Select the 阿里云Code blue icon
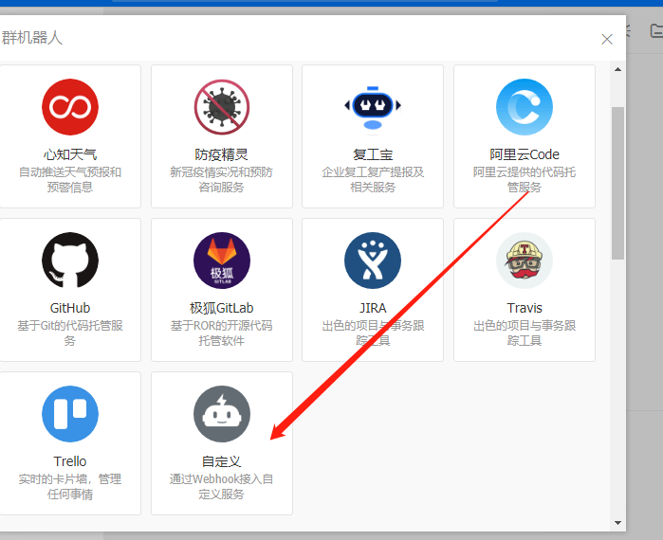This screenshot has height=540, width=663. (525, 107)
